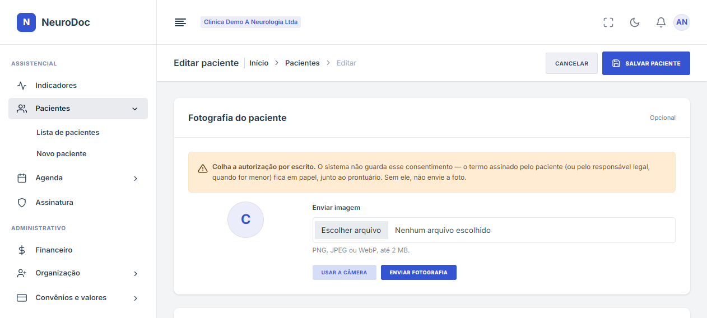Click Usar a câmera button
This screenshot has width=707, height=318.
(345, 273)
